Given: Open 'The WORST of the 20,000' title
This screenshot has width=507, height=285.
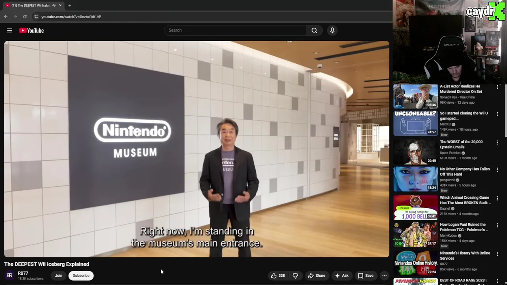Looking at the screenshot, I should click(461, 144).
